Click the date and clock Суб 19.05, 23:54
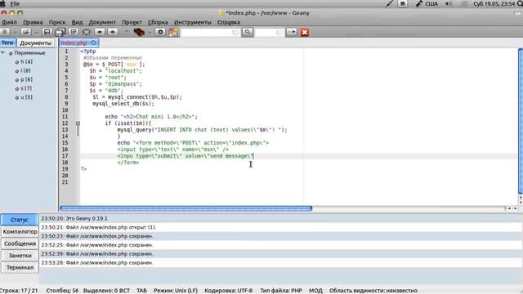 [x=494, y=3]
